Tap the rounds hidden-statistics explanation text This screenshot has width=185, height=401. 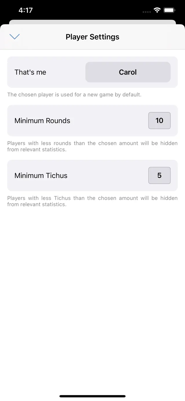[92, 146]
